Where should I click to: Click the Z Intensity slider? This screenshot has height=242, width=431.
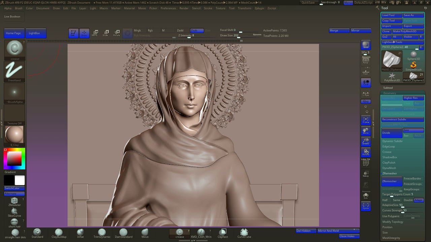point(189,36)
